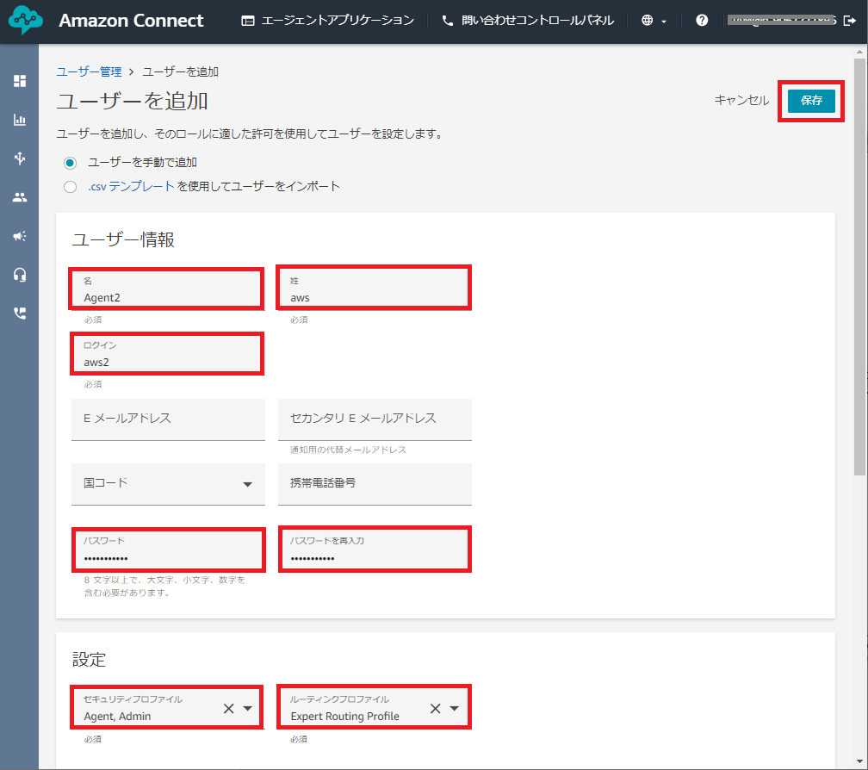Select 'ユーザーを手動で追加' radio button
This screenshot has height=770, width=868.
click(x=71, y=163)
